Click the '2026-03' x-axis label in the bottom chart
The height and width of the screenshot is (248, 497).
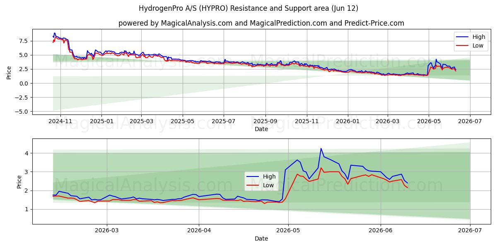(x=107, y=231)
